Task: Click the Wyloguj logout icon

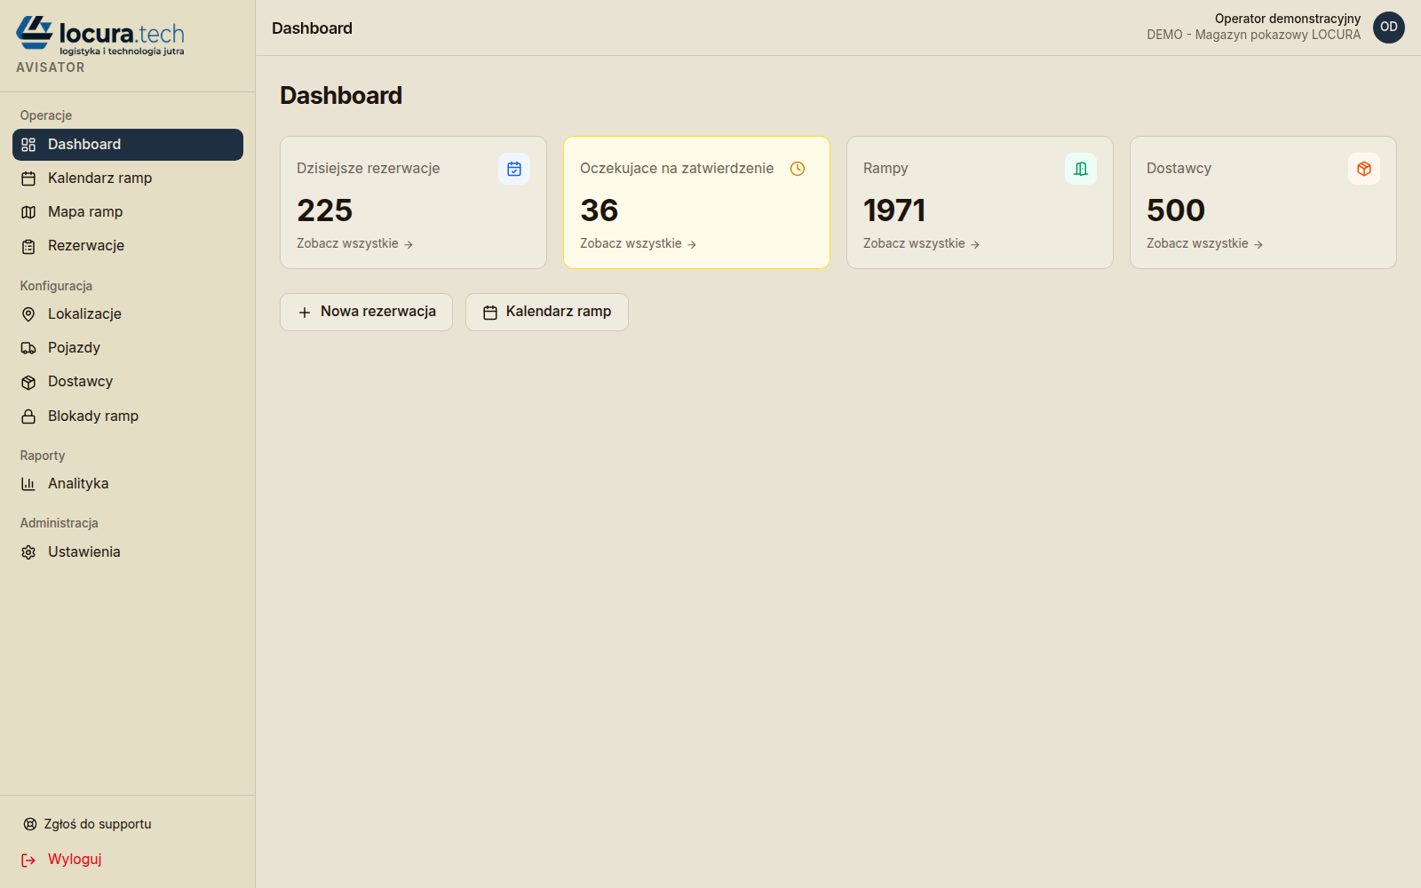Action: (28, 860)
